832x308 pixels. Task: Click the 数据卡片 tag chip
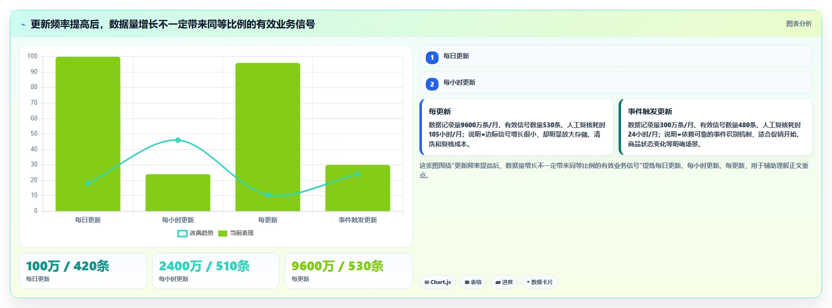[x=540, y=282]
